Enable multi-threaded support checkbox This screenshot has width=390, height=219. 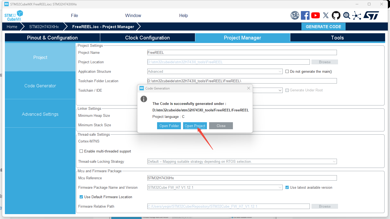(x=81, y=151)
